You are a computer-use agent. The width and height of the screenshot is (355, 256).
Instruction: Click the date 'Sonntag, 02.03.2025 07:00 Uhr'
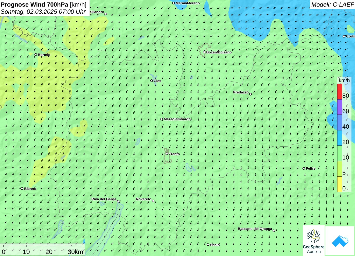pos(43,12)
